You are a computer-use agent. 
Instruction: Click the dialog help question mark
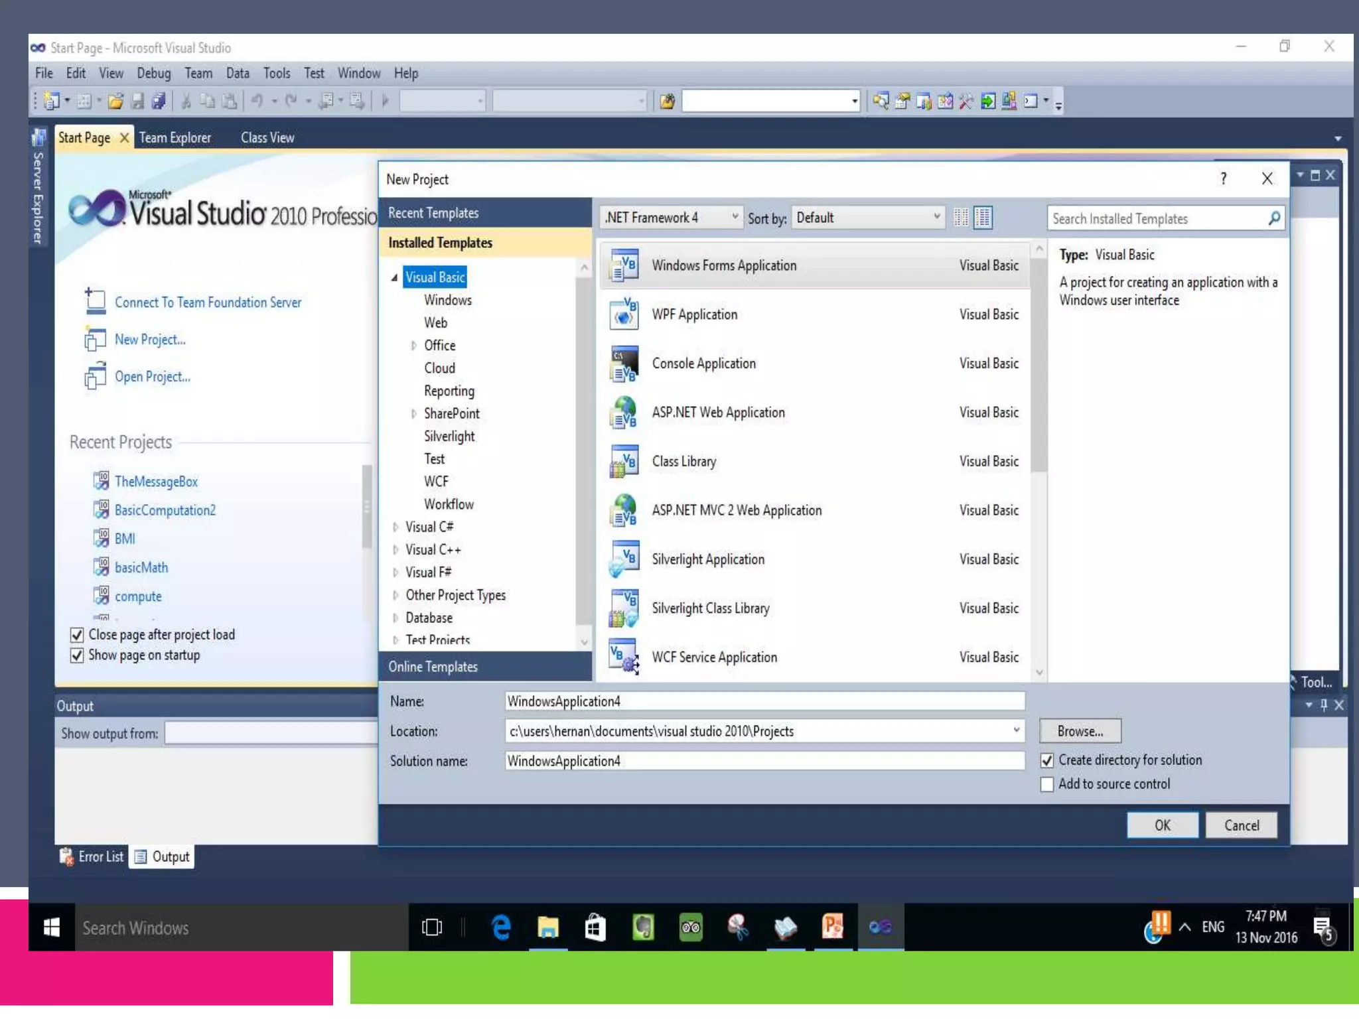(x=1223, y=178)
